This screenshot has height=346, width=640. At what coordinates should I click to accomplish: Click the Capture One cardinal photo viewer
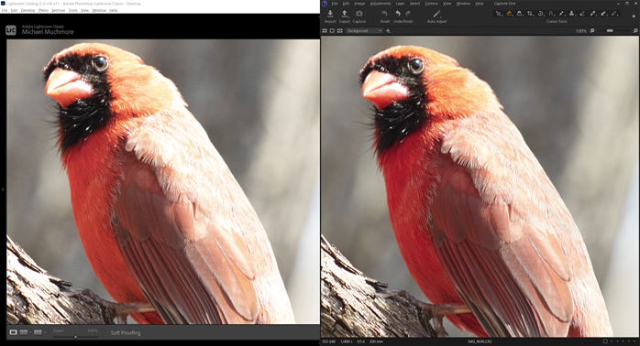480,186
